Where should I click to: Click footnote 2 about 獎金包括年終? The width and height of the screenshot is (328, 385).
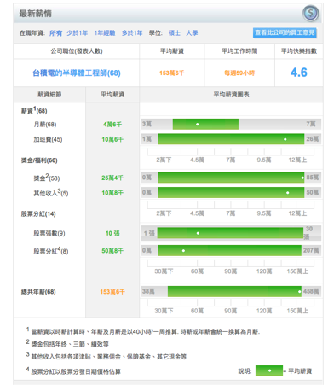(x=67, y=344)
